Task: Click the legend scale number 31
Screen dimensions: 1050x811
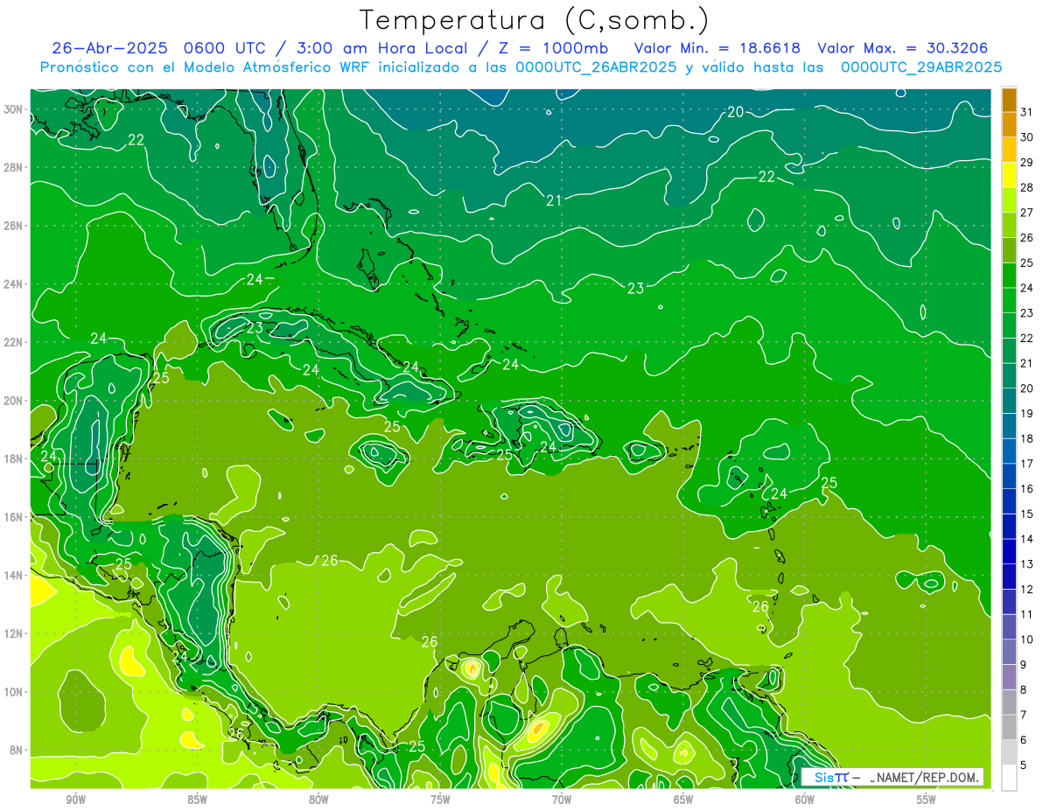Action: 1027,112
